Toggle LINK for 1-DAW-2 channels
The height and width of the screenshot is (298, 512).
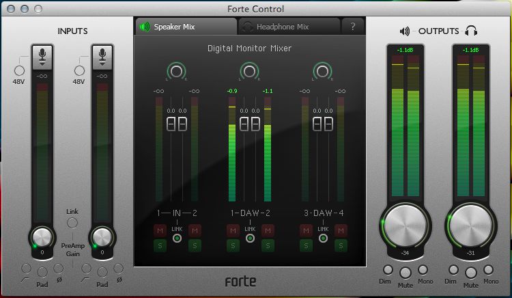[x=250, y=239]
